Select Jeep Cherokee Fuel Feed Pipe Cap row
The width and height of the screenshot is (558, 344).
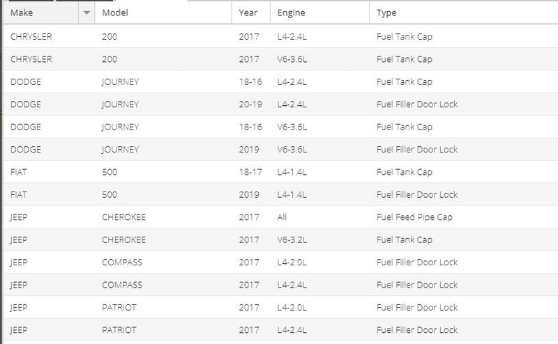click(281, 217)
